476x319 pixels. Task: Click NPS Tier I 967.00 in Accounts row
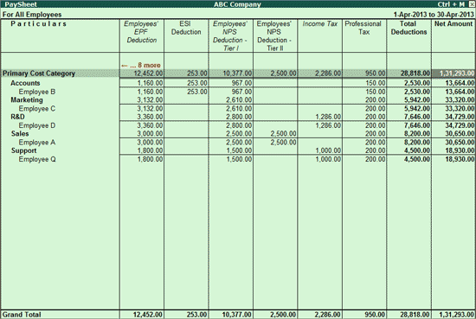(241, 83)
